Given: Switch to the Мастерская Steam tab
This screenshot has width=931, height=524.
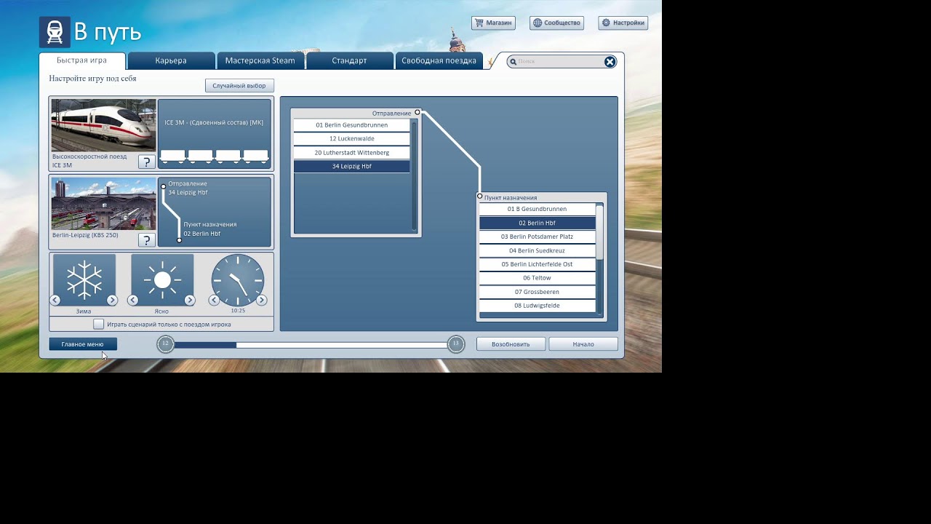Looking at the screenshot, I should click(x=260, y=60).
